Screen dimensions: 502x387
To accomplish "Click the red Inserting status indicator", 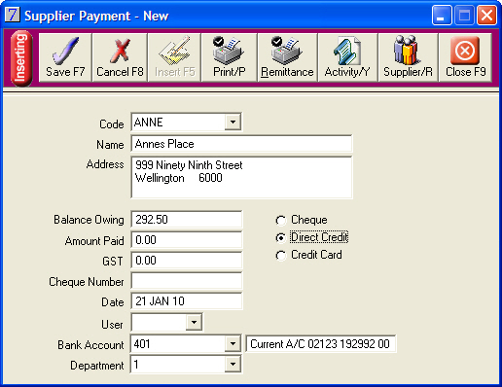I will [21, 58].
